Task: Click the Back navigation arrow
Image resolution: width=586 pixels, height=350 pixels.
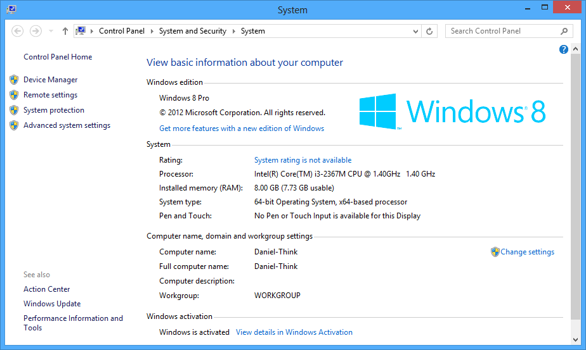Action: pyautogui.click(x=17, y=31)
